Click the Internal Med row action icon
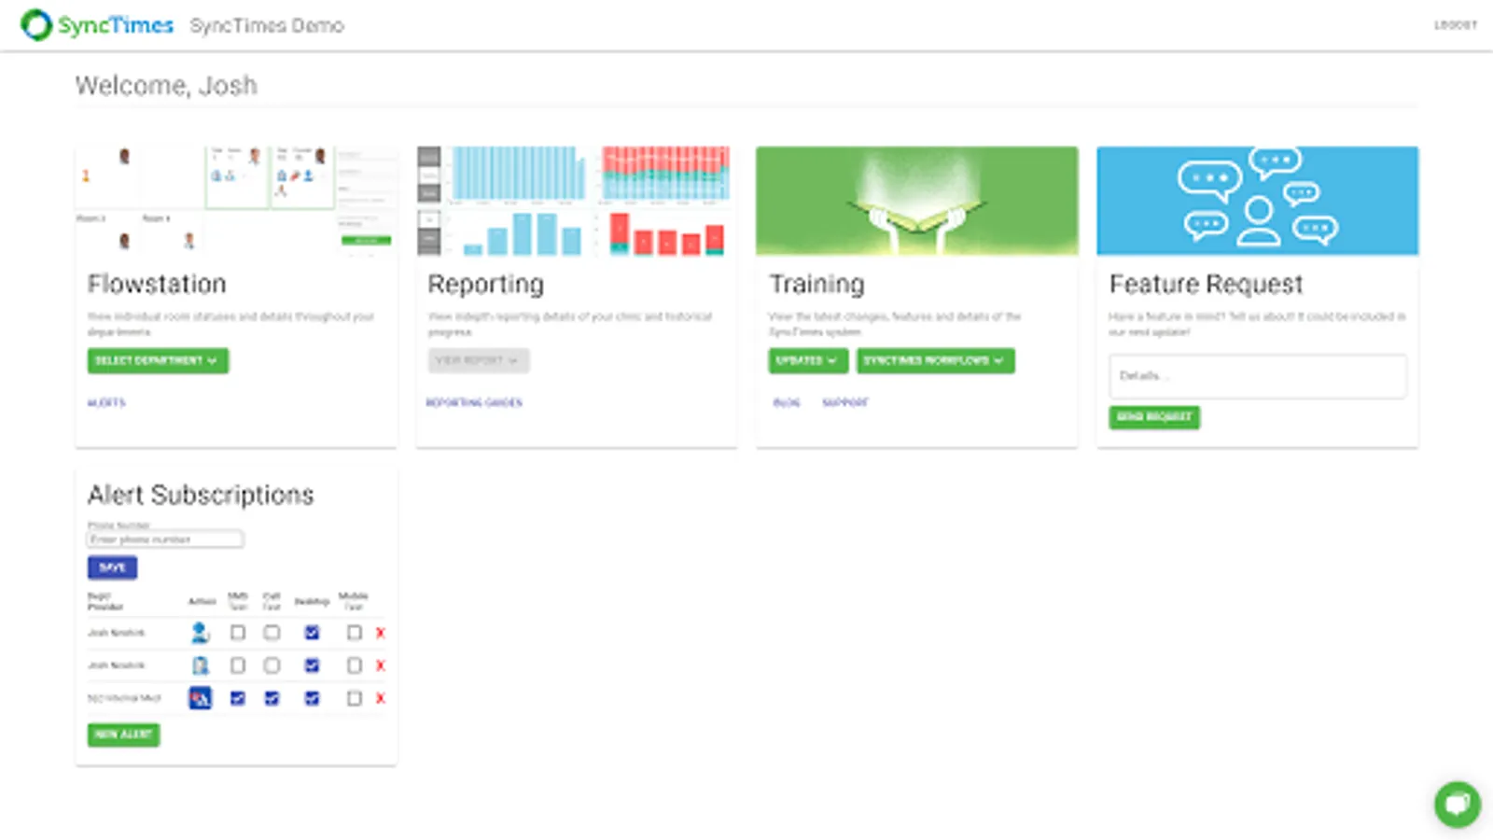This screenshot has height=840, width=1493. pos(200,698)
